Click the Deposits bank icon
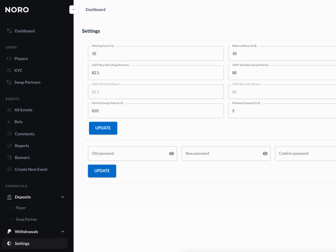Image resolution: width=336 pixels, height=252 pixels. coord(9,197)
